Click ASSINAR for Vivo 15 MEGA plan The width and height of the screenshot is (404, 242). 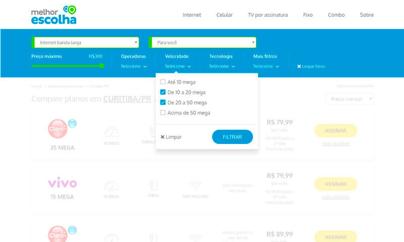[335, 184]
